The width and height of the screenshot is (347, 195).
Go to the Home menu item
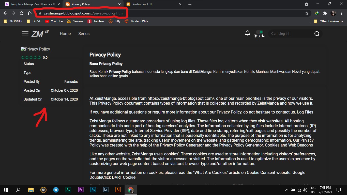coord(65,34)
